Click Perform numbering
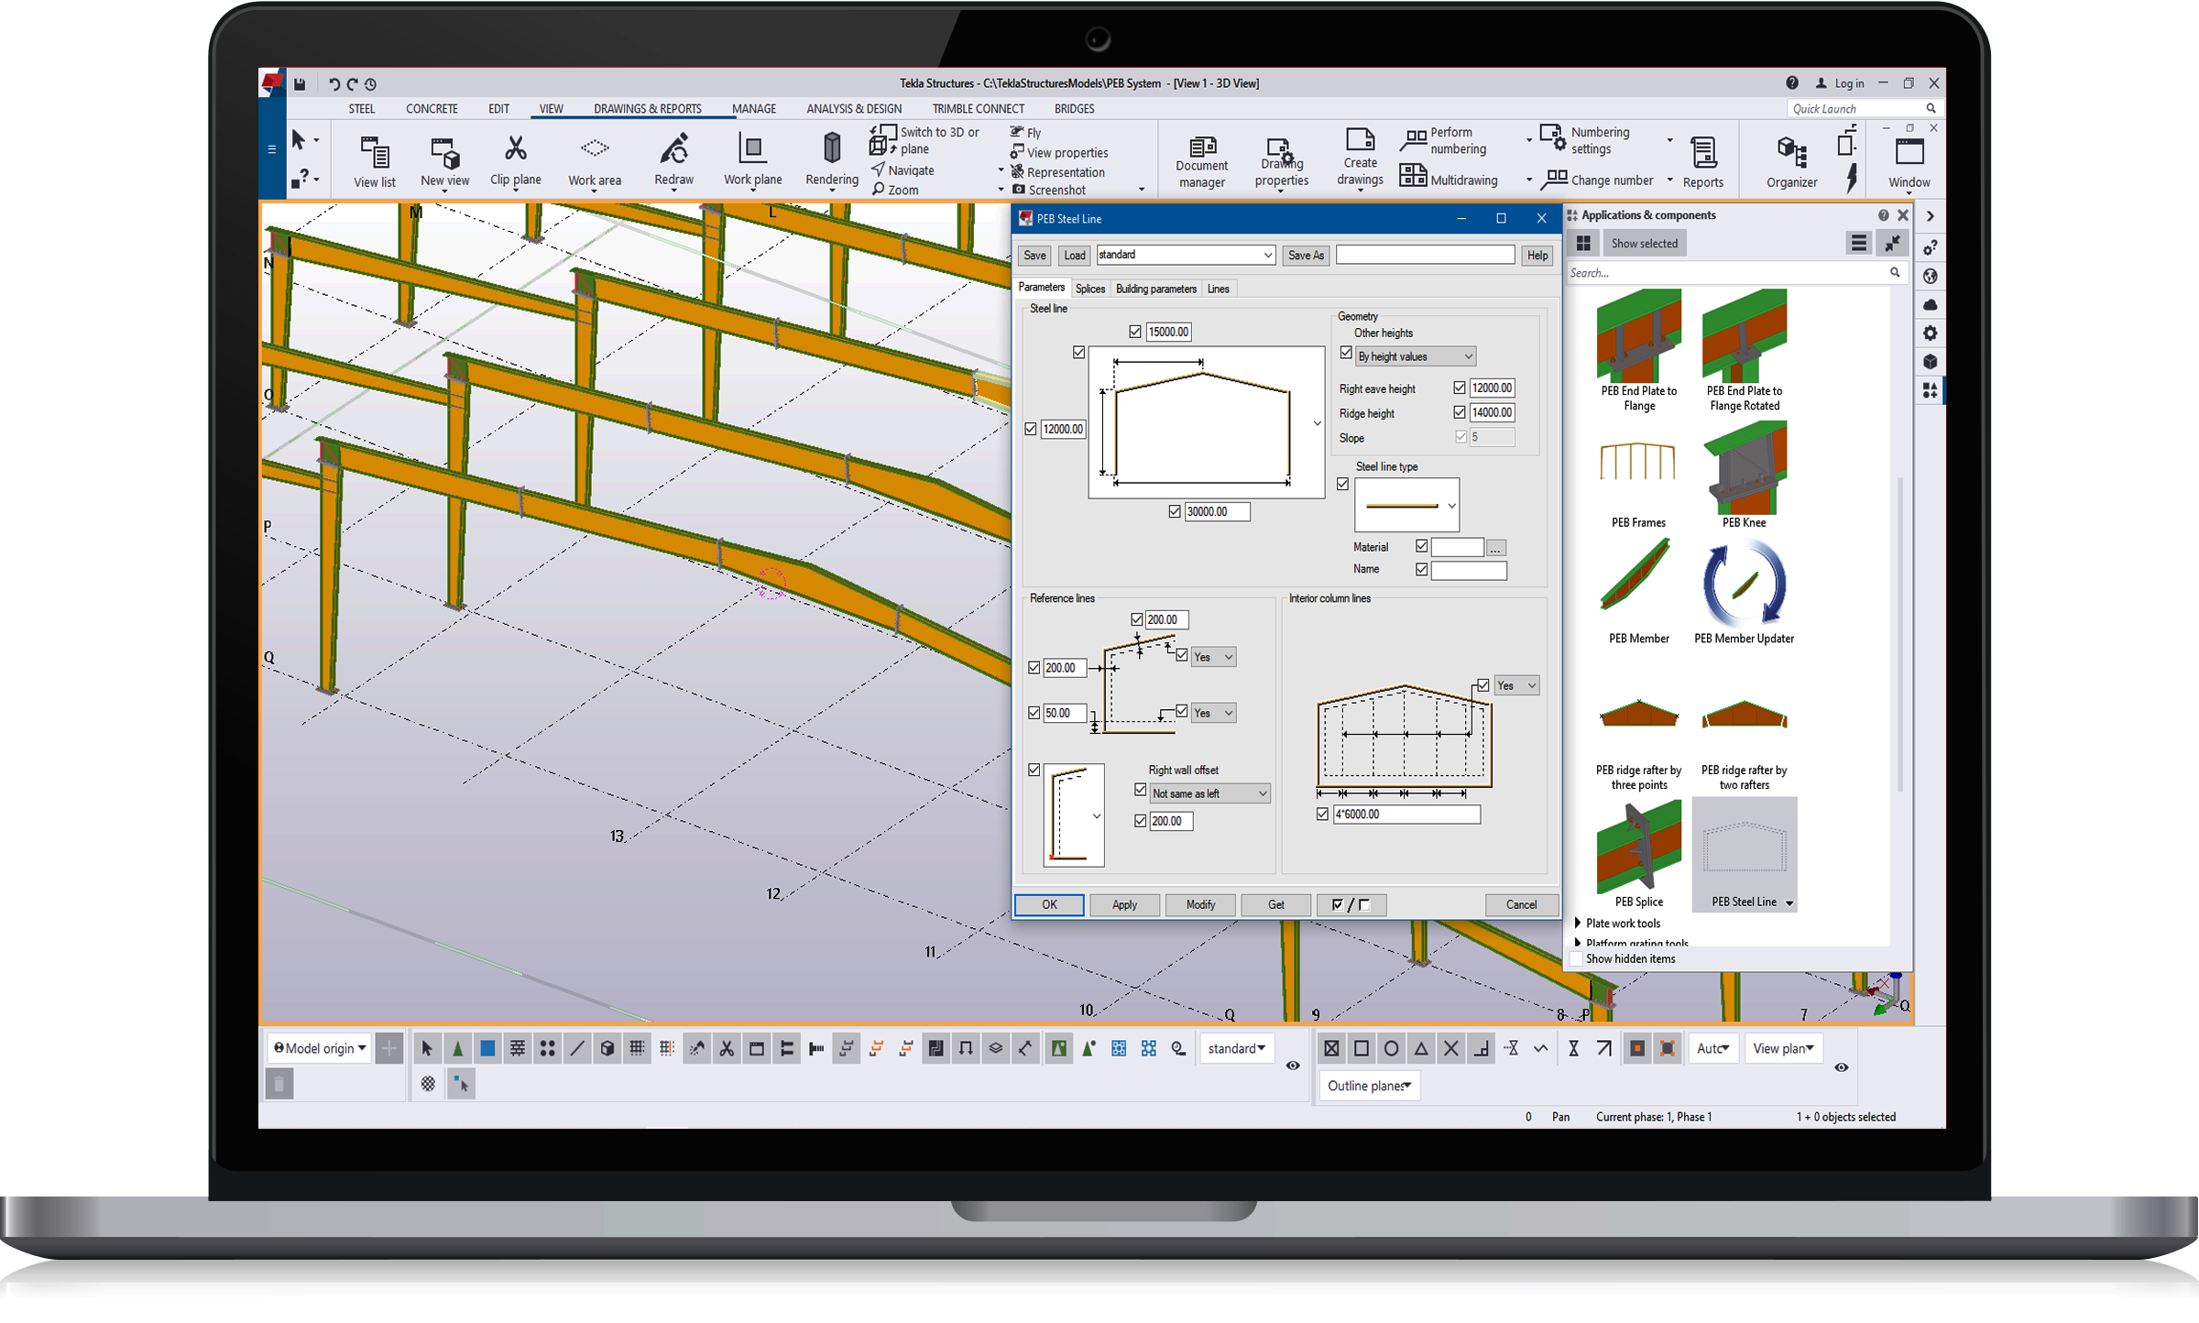The height and width of the screenshot is (1323, 2199). [x=1446, y=140]
